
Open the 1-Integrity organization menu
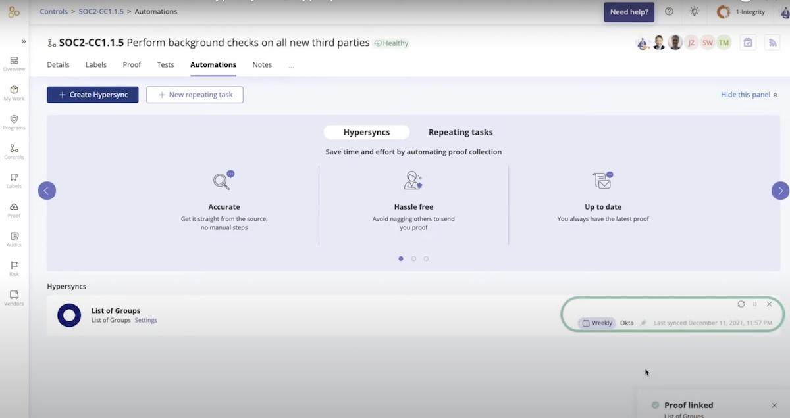click(743, 12)
